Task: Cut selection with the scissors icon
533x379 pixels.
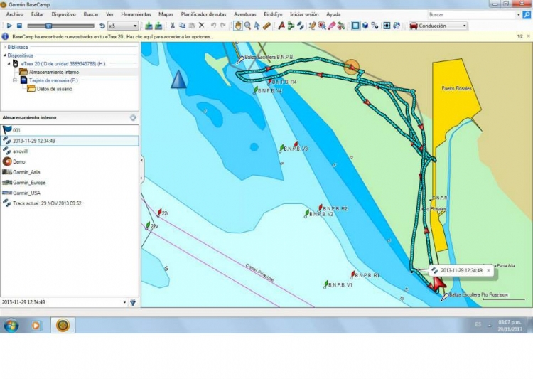Action: [x=173, y=26]
